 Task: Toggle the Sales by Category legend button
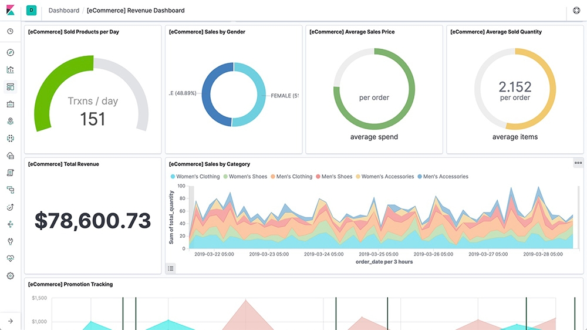coord(171,268)
